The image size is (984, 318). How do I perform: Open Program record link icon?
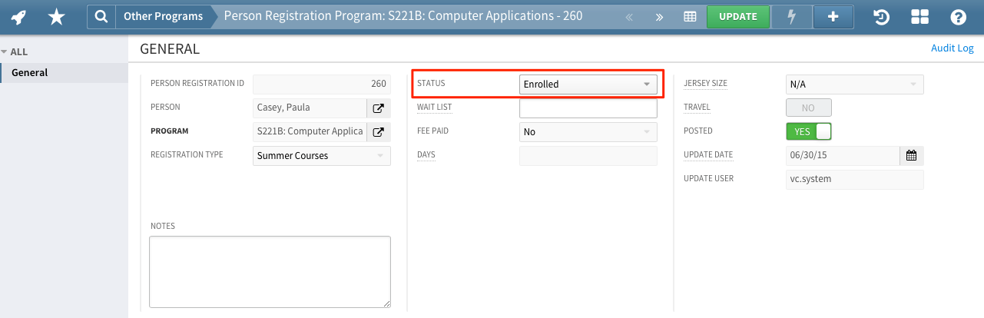point(379,131)
